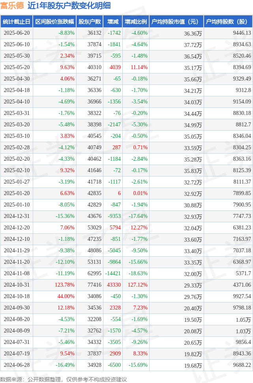Select the 36.36万 market value cell
The height and width of the screenshot is (383, 253).
[x=176, y=33]
